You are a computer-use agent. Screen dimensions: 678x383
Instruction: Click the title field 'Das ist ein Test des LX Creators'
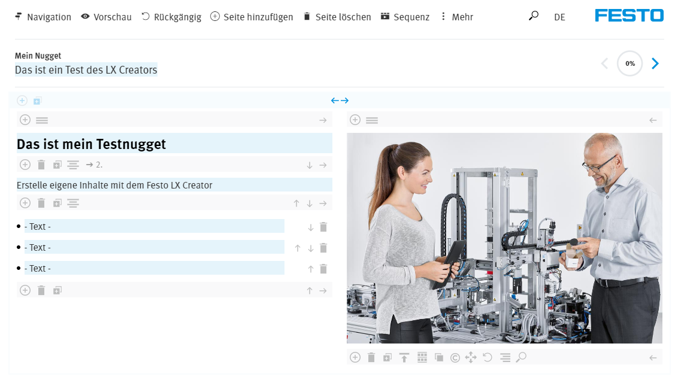click(x=86, y=69)
